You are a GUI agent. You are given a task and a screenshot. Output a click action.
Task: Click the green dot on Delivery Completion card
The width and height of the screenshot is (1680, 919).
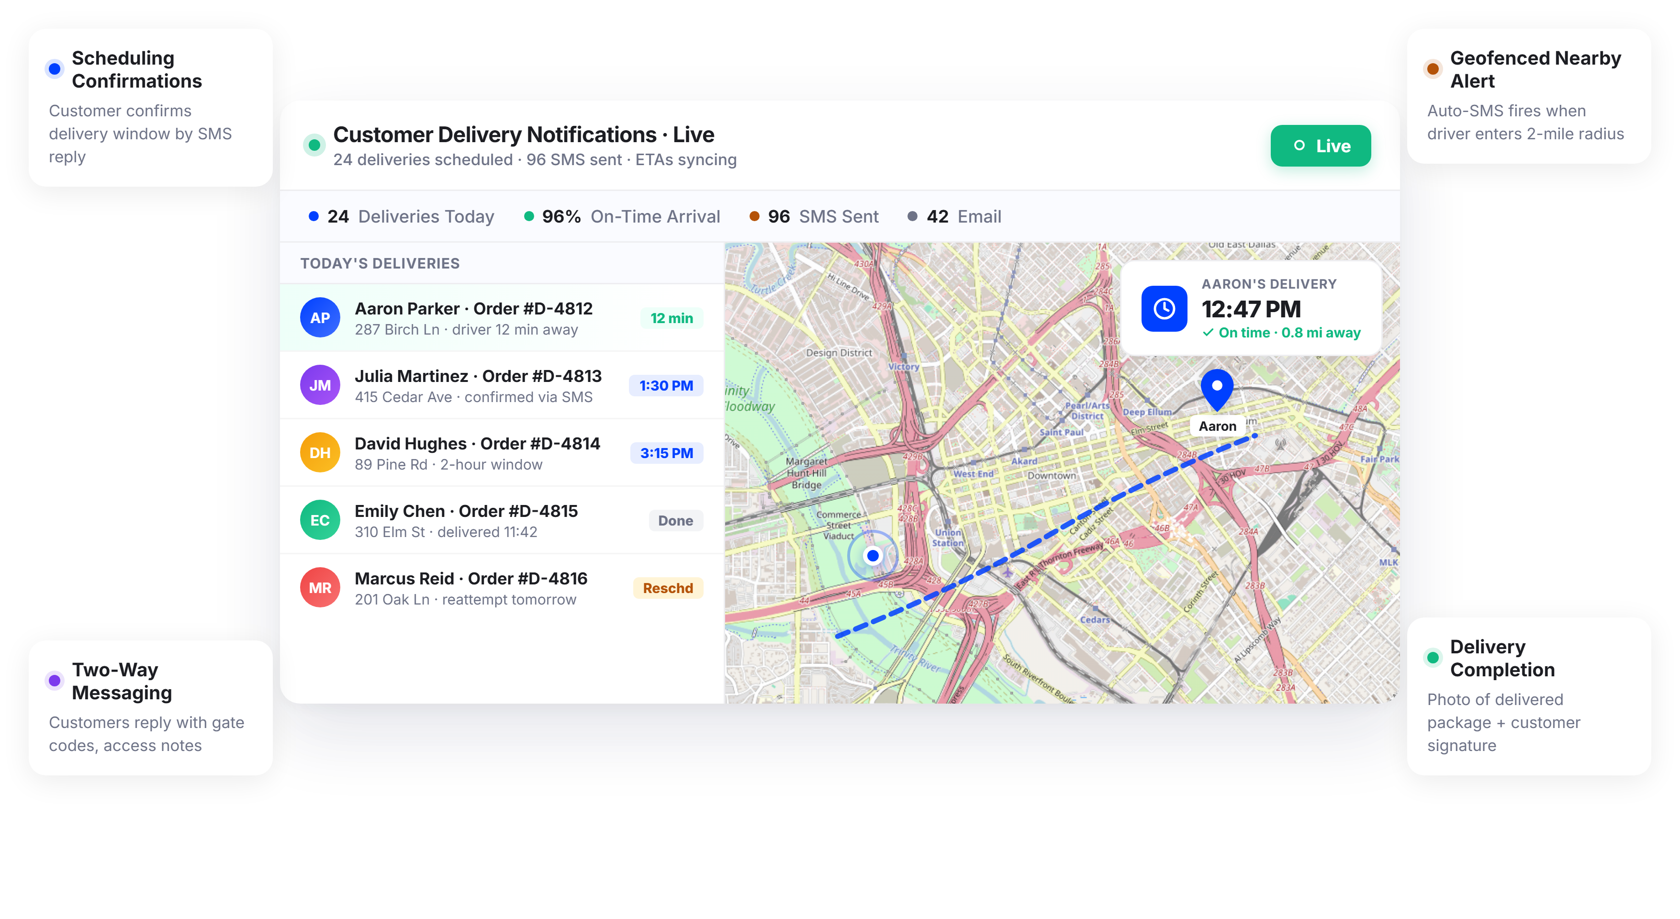point(1433,658)
